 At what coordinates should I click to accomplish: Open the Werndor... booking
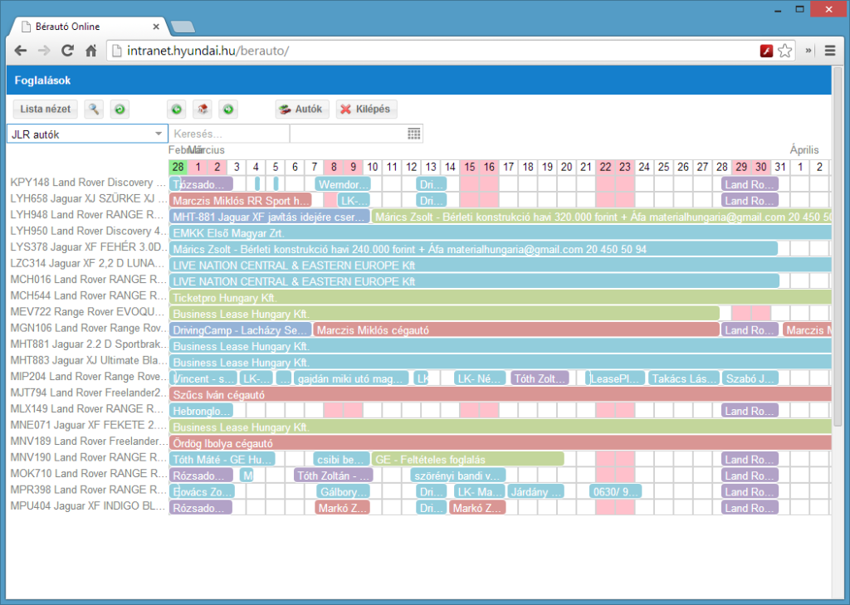coord(343,184)
